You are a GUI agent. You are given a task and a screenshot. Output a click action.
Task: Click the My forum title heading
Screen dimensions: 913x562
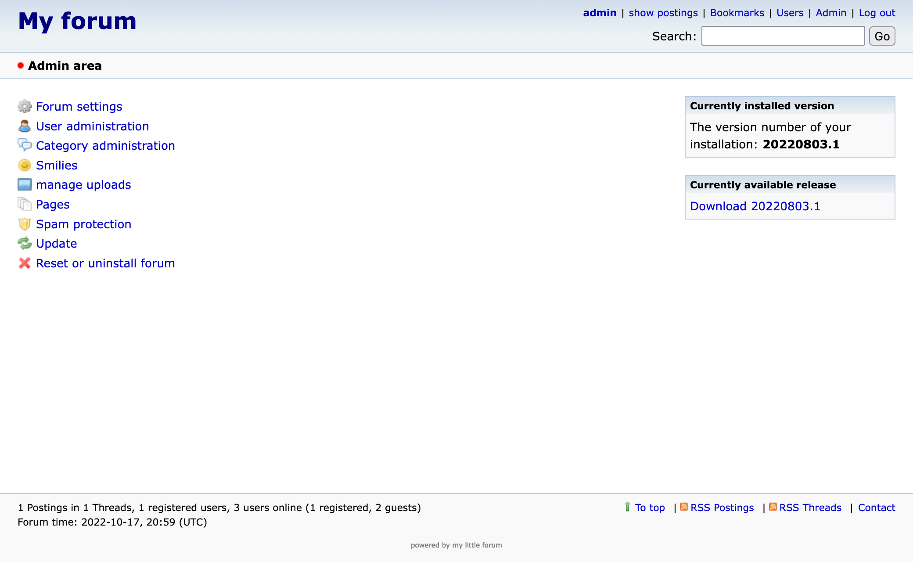click(77, 21)
